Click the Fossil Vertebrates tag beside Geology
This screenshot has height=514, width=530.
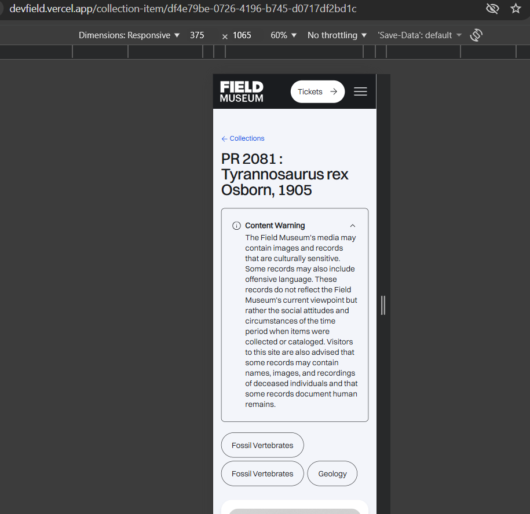[262, 473]
